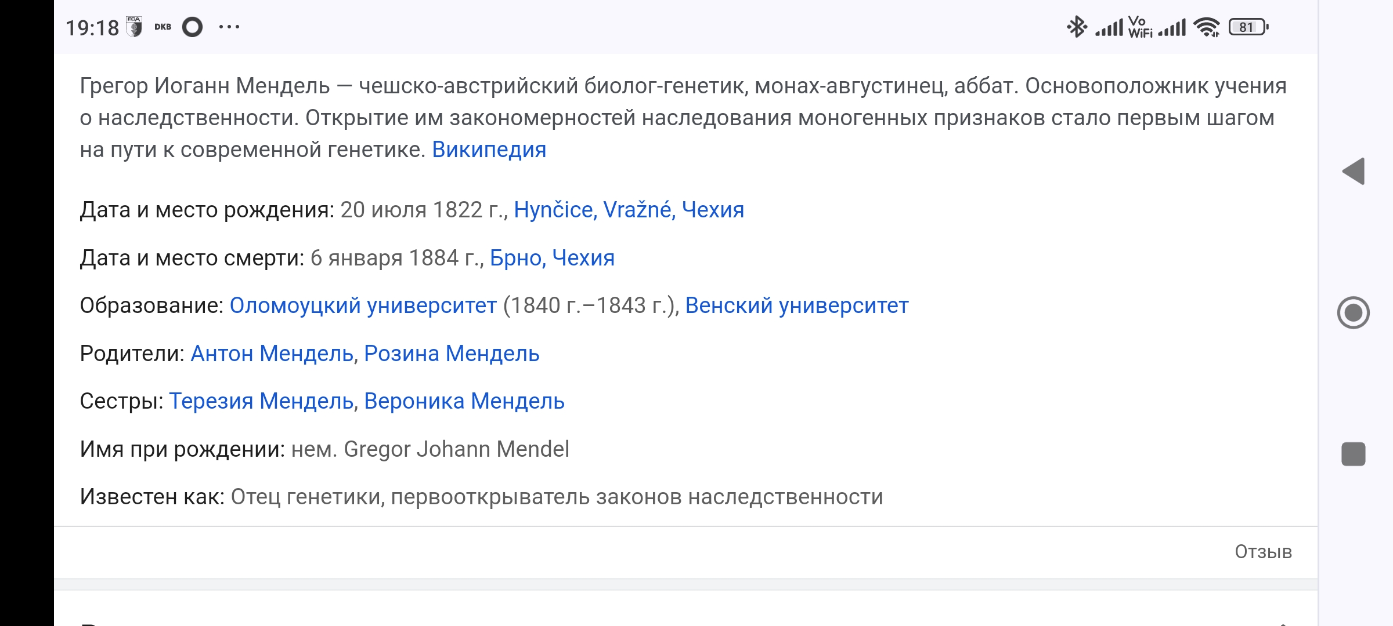This screenshot has height=626, width=1393.
Task: Open the Антон Мендель parent link
Action: pyautogui.click(x=272, y=354)
